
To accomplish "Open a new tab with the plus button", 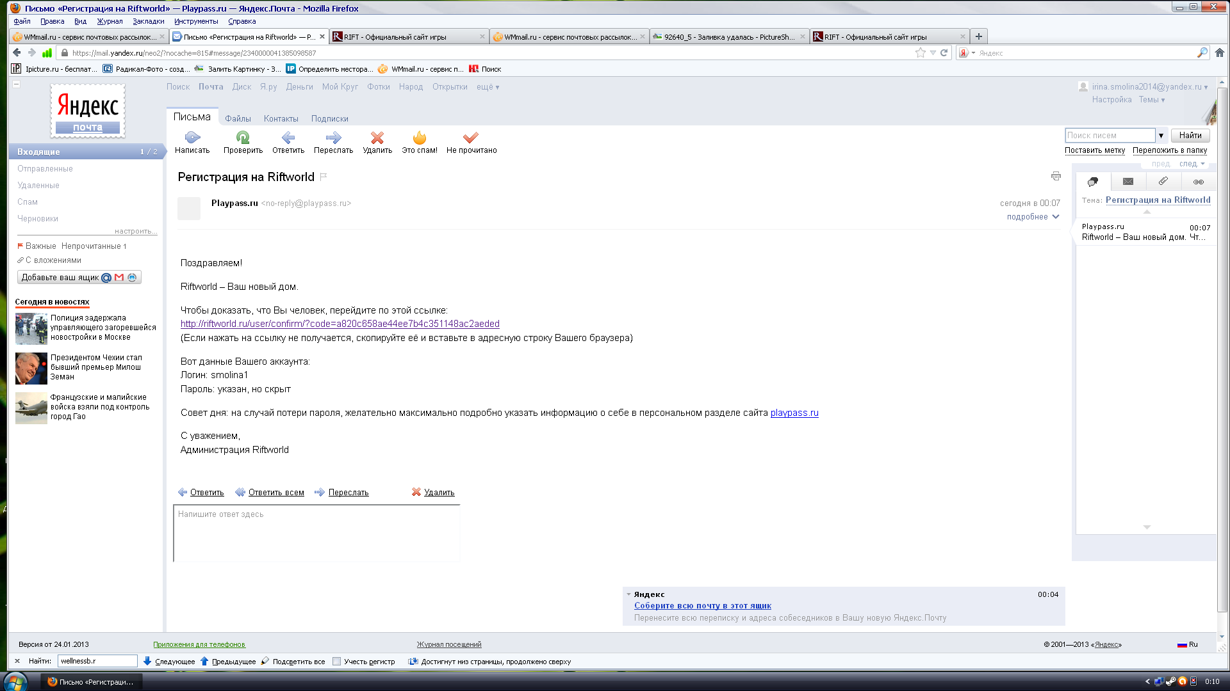I will coord(978,36).
